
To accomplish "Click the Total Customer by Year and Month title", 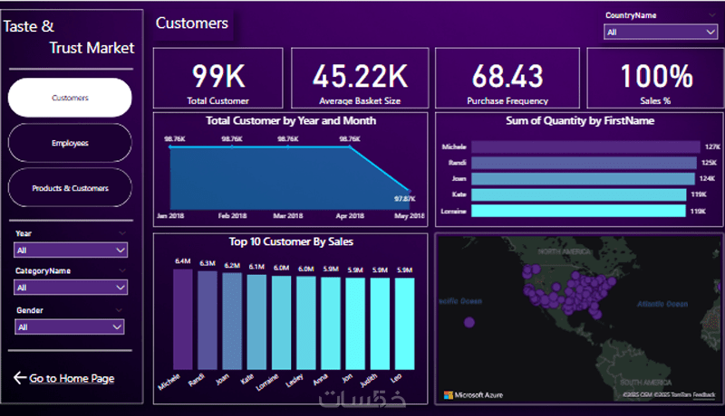I will [x=291, y=121].
